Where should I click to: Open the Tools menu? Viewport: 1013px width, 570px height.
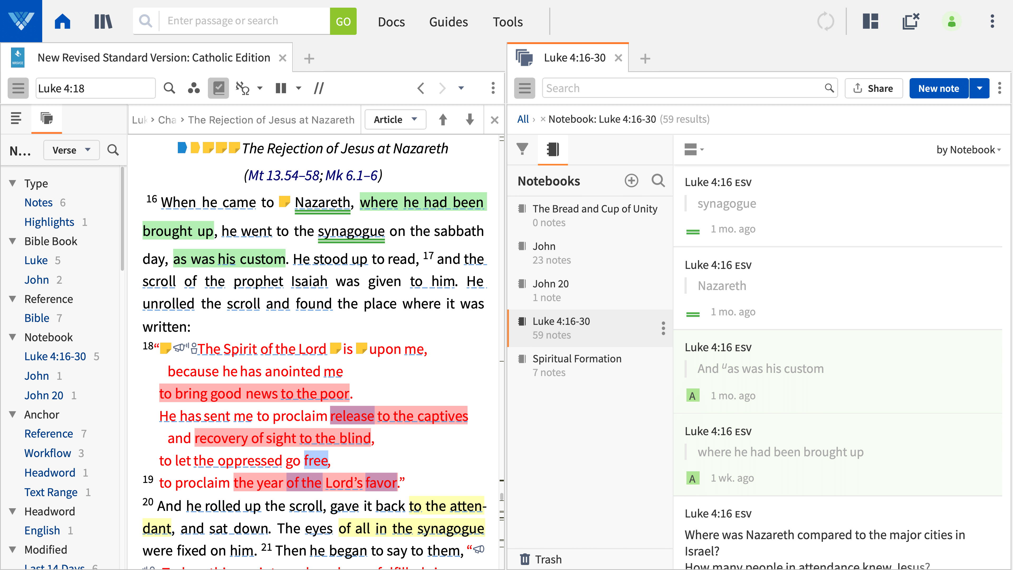[x=508, y=21]
